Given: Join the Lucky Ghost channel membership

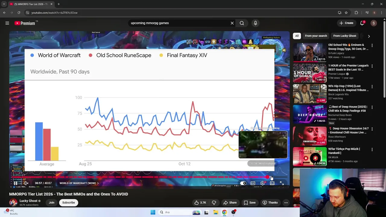Looking at the screenshot, I should tap(52, 203).
